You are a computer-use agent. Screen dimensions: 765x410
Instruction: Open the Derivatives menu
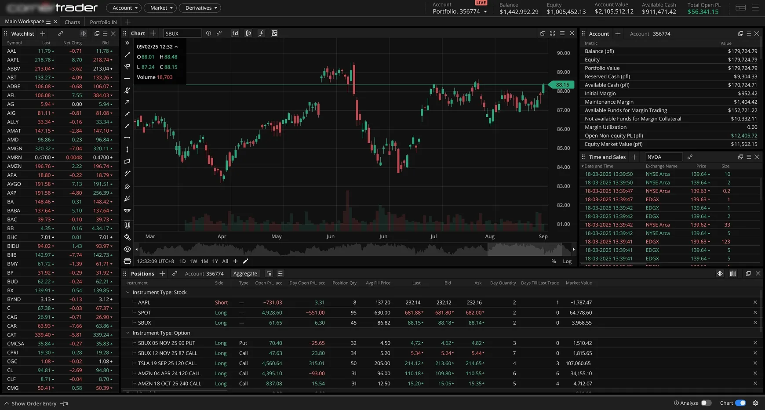coord(200,7)
